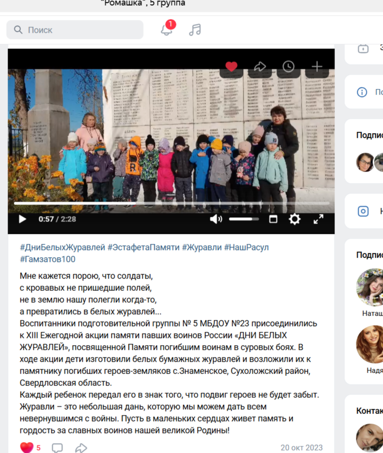Add video with the plus icon
The height and width of the screenshot is (453, 383).
317,67
